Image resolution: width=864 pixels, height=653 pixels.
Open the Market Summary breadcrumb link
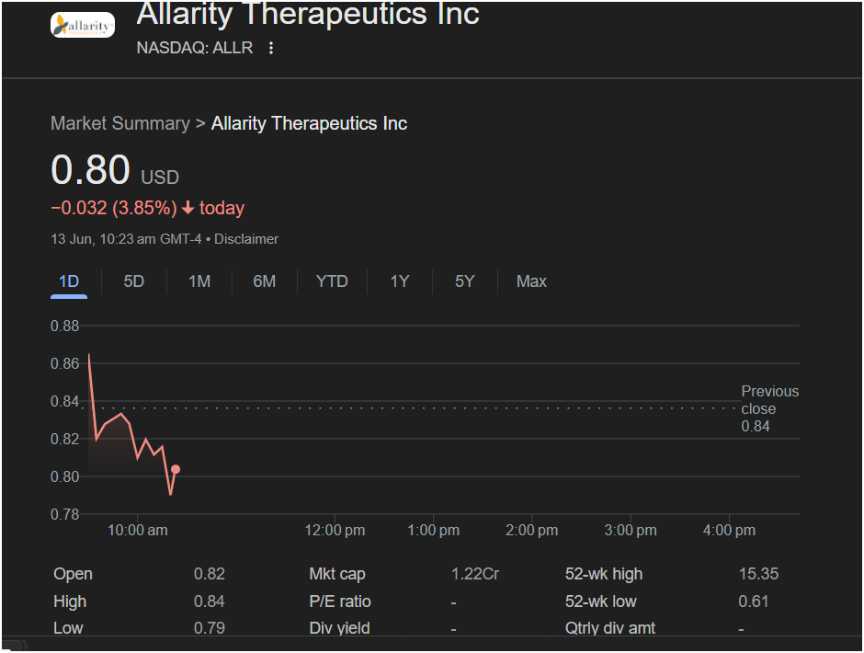(x=120, y=123)
